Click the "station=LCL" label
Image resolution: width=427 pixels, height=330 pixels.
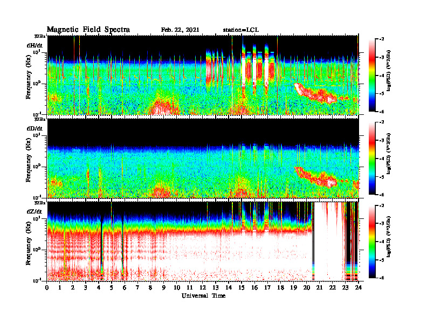(241, 30)
